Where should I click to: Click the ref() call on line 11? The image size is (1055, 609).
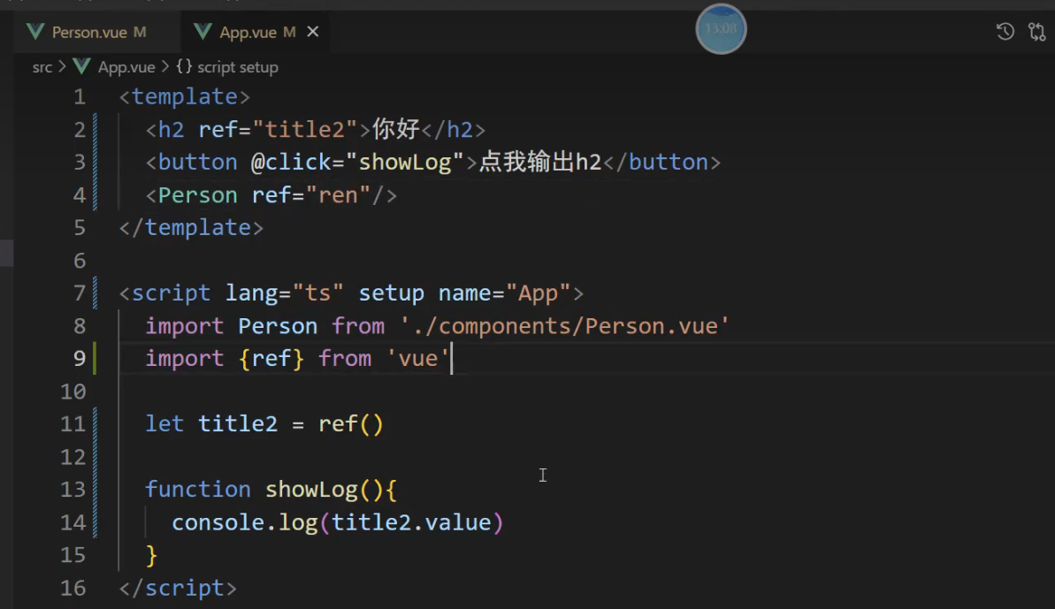coord(350,423)
